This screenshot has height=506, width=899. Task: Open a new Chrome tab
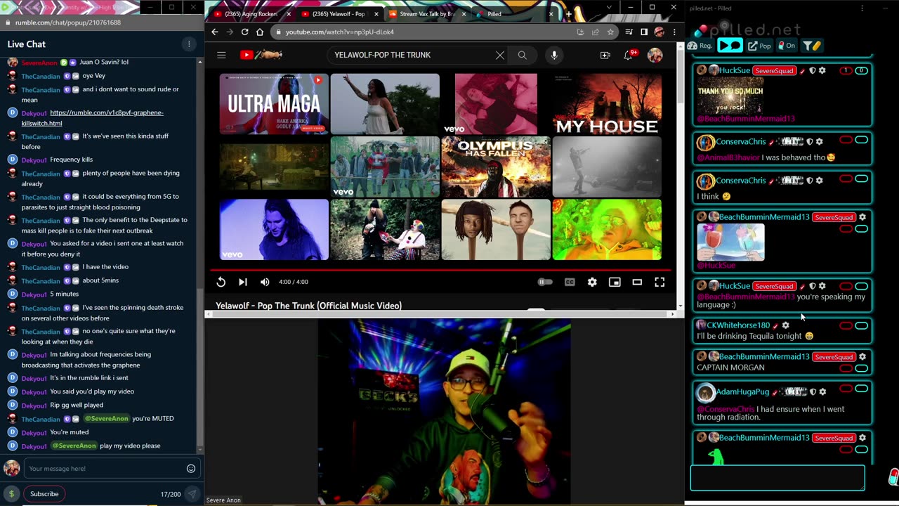pyautogui.click(x=569, y=14)
